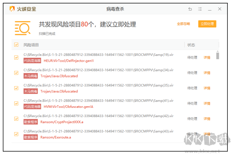Open 详情 details for Samp(35).vir

tap(207, 88)
